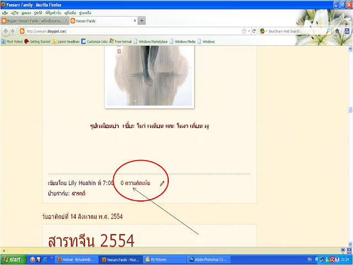Open the bookmark star dropdown arrow
The height and width of the screenshot is (265, 353).
click(249, 31)
